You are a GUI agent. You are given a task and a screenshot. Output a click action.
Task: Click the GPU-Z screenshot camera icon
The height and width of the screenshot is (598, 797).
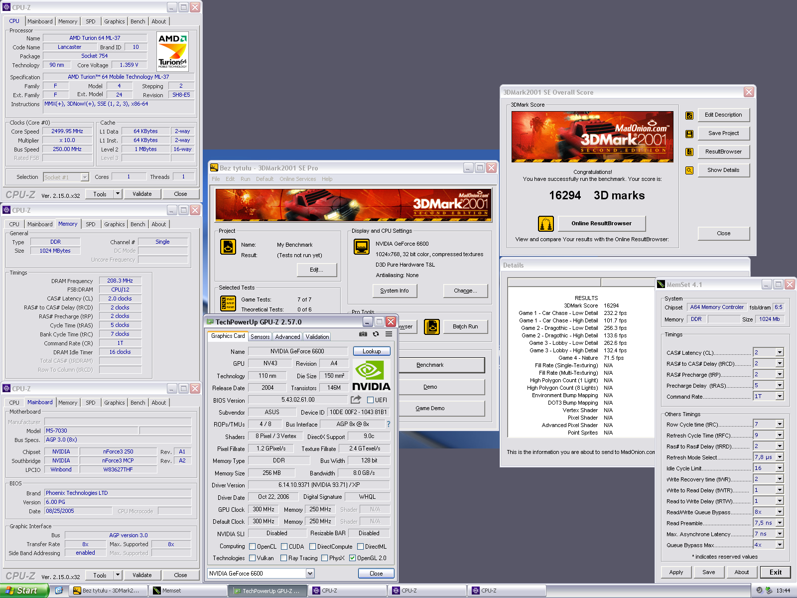tap(363, 334)
